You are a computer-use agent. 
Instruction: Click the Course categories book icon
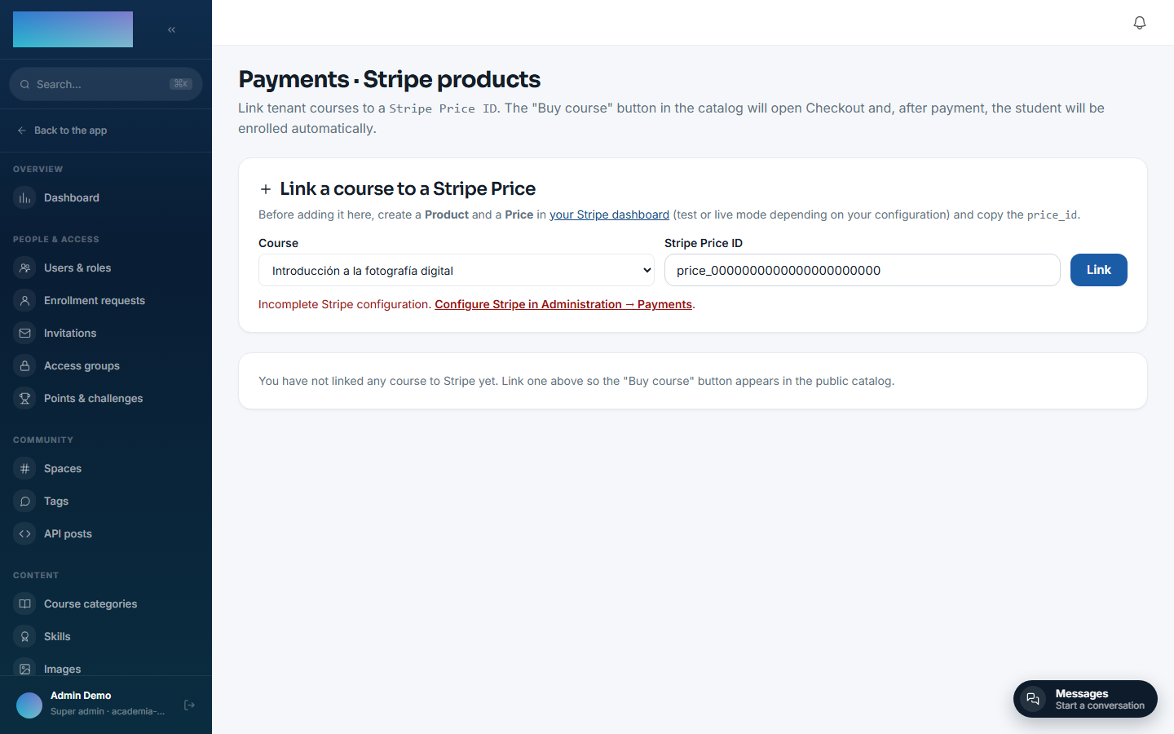pos(25,604)
